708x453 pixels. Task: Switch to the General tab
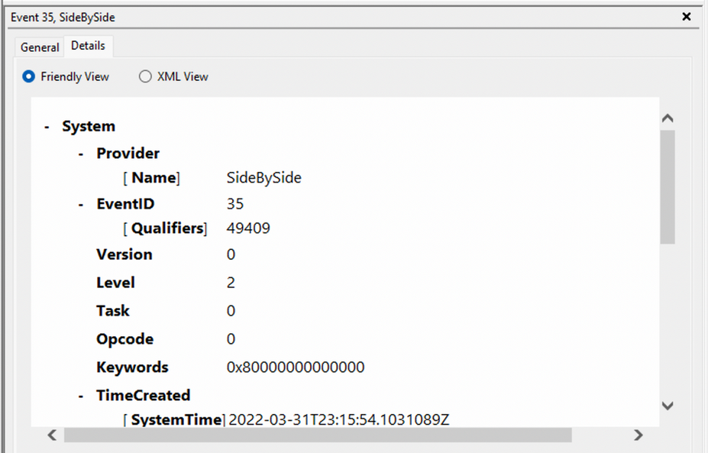point(39,47)
